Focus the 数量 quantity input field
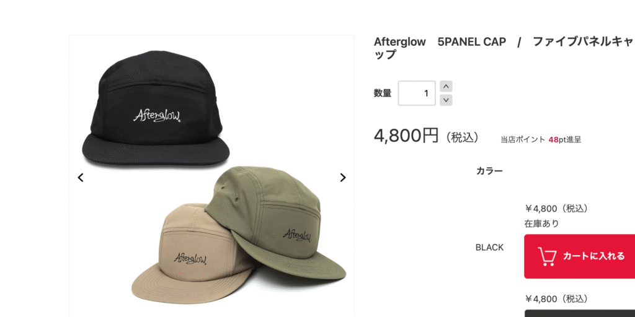Image resolution: width=635 pixels, height=317 pixels. point(417,93)
